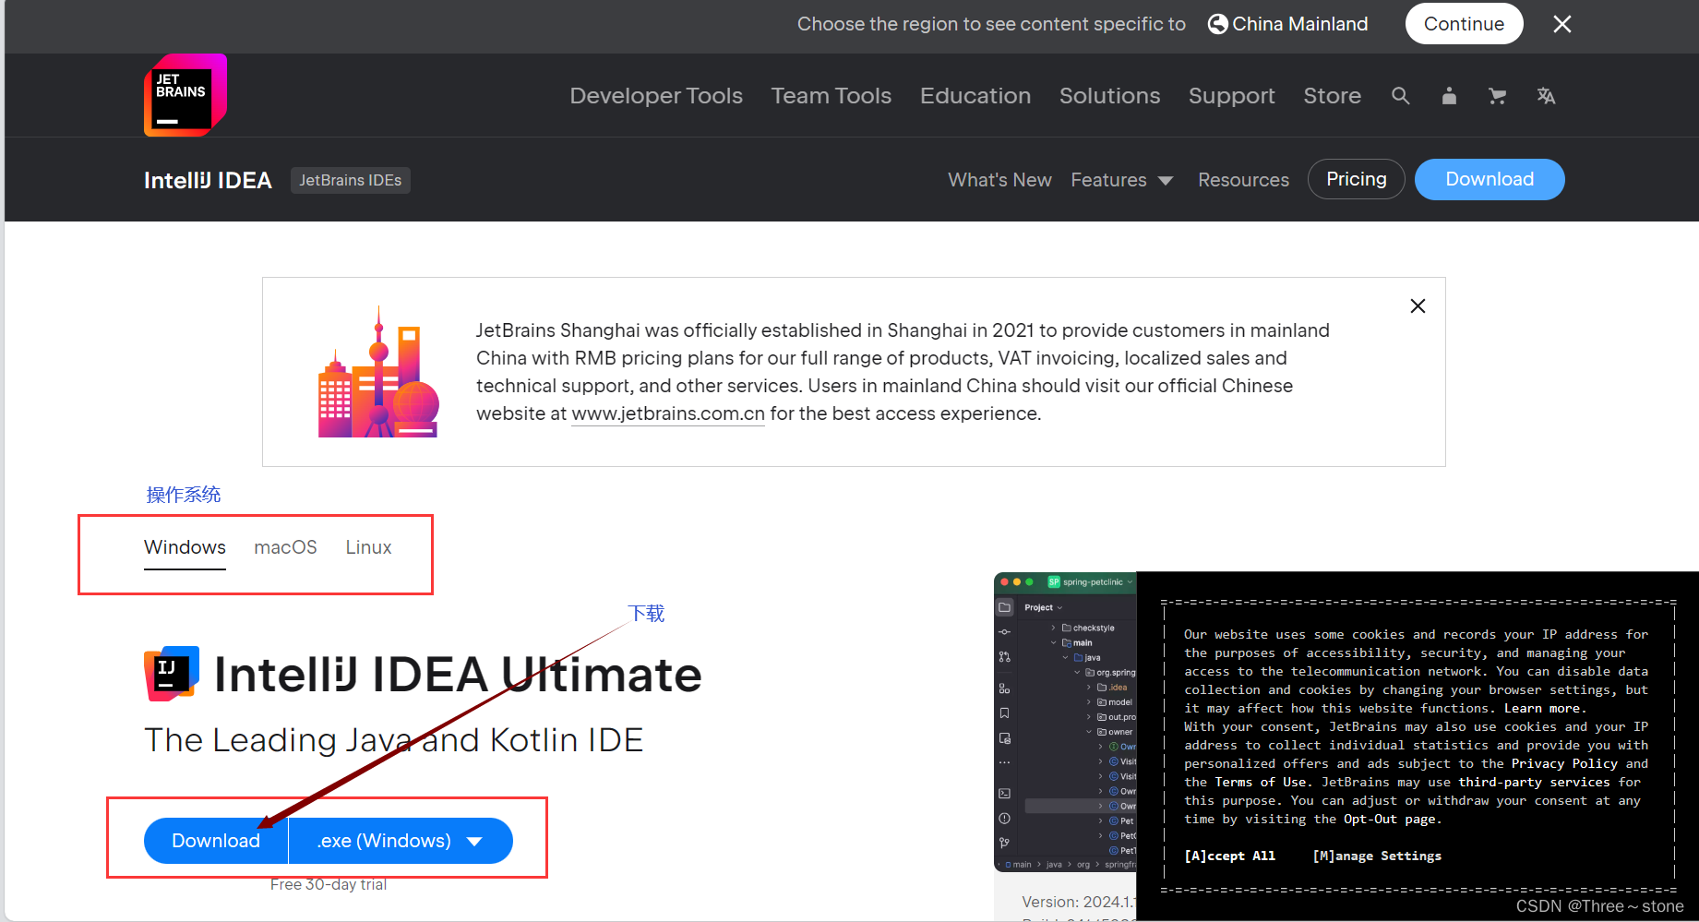Open the Solutions menu

[x=1109, y=95]
